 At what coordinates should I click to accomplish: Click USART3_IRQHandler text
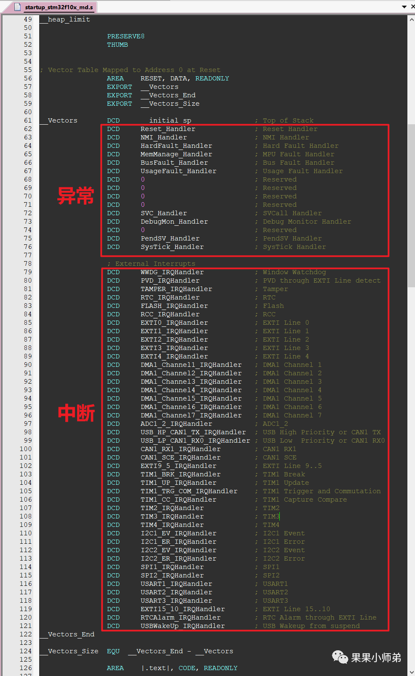tap(176, 601)
